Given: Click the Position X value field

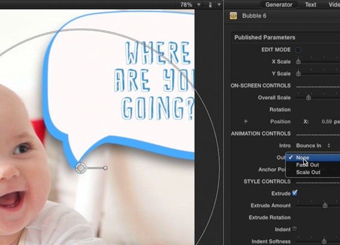Looking at the screenshot, I should point(327,121).
